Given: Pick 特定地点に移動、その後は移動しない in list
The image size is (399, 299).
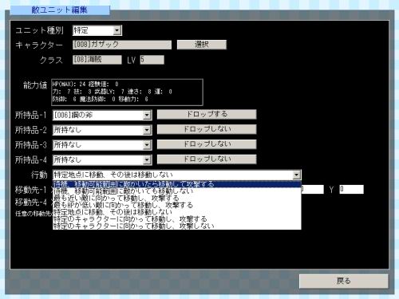Looking at the screenshot, I should [177, 212].
